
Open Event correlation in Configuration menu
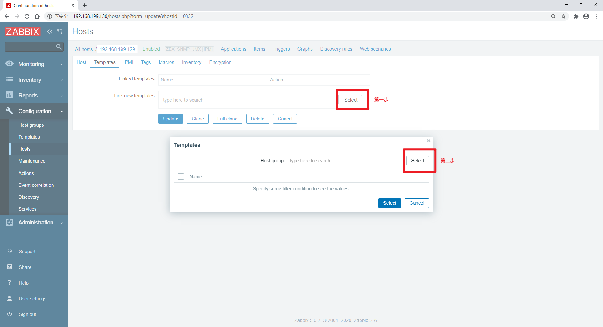point(39,185)
